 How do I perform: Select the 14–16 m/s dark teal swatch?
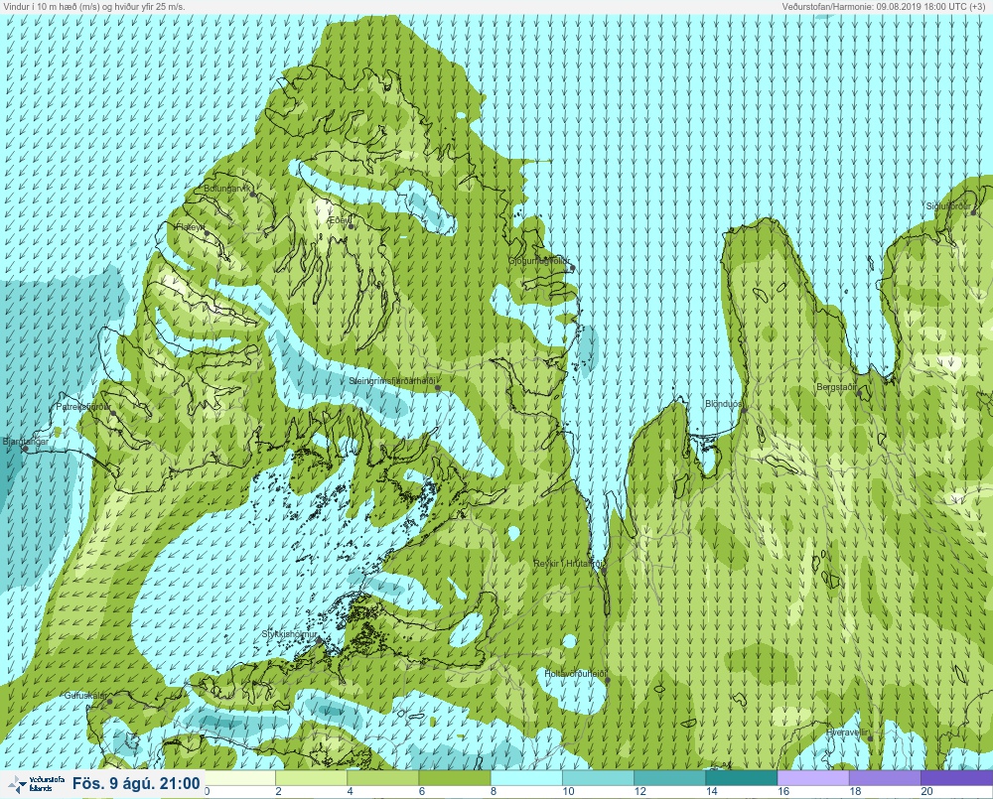742,778
